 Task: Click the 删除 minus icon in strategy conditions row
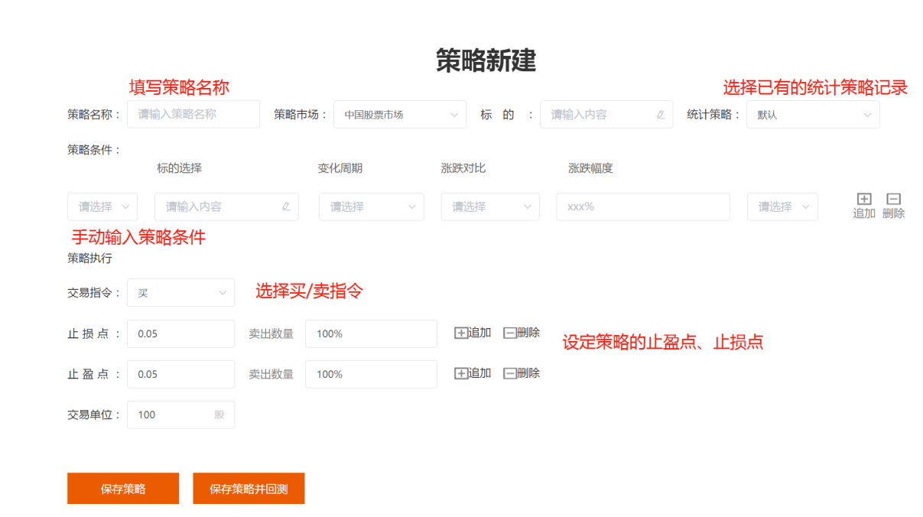pos(893,200)
